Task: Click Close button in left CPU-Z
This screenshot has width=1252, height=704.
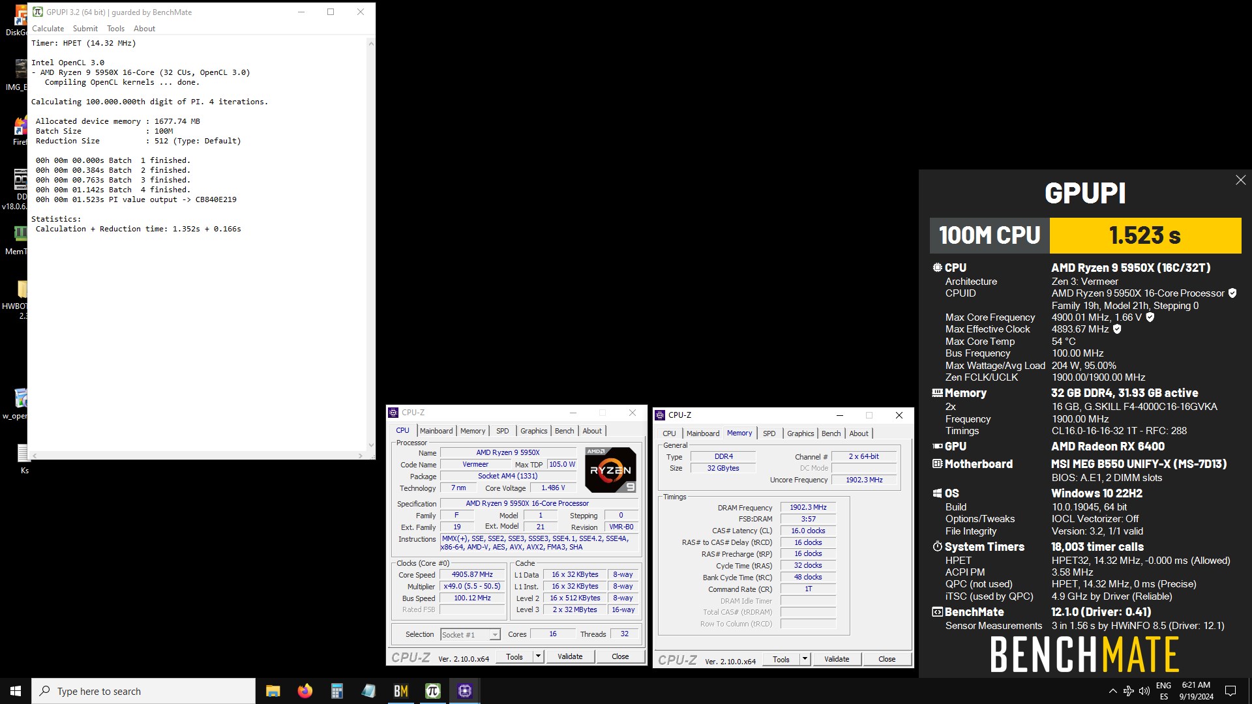Action: pos(620,656)
